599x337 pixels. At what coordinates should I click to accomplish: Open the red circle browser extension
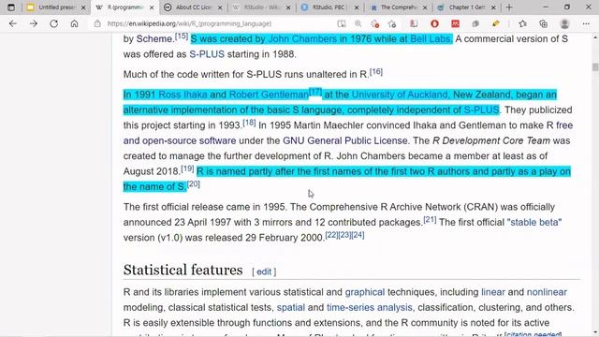point(434,23)
